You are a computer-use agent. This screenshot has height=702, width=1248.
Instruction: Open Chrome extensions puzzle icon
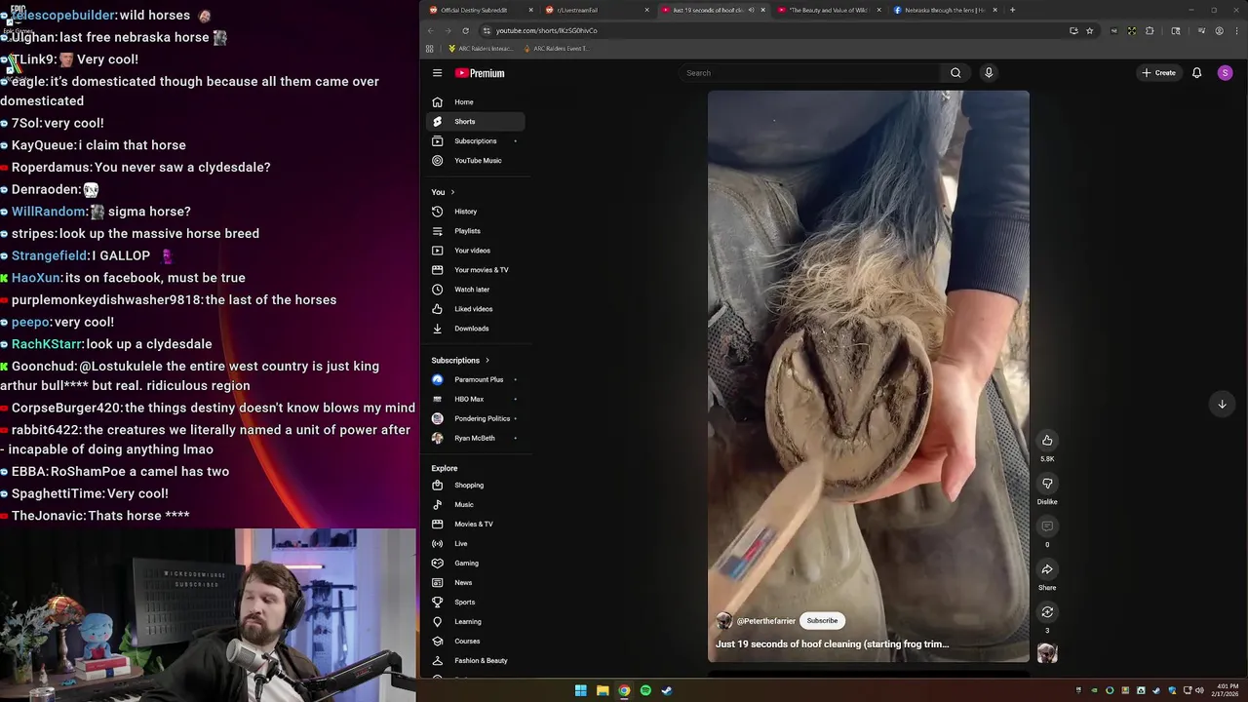click(1150, 30)
